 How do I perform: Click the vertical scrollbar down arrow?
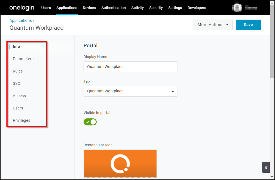click(x=272, y=177)
